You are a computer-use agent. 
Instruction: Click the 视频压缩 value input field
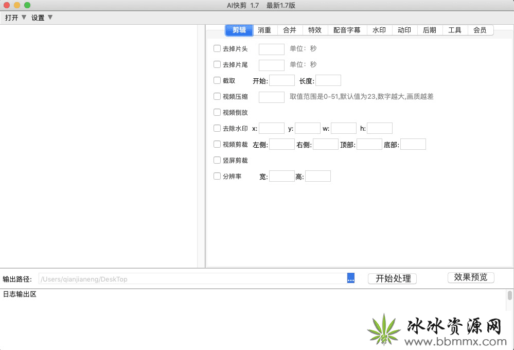[x=272, y=97]
